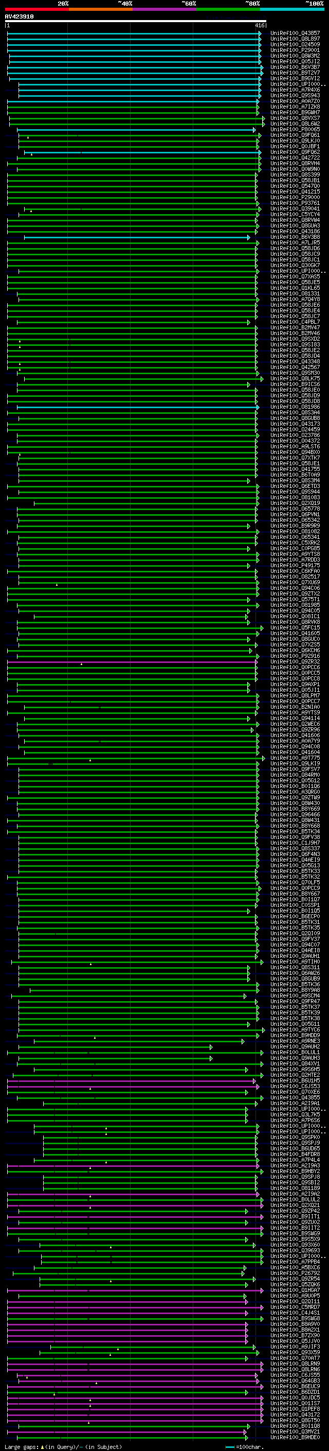Click the label UniRef100_Q7XZS5
The width and height of the screenshot is (329, 1451).
[295, 645]
